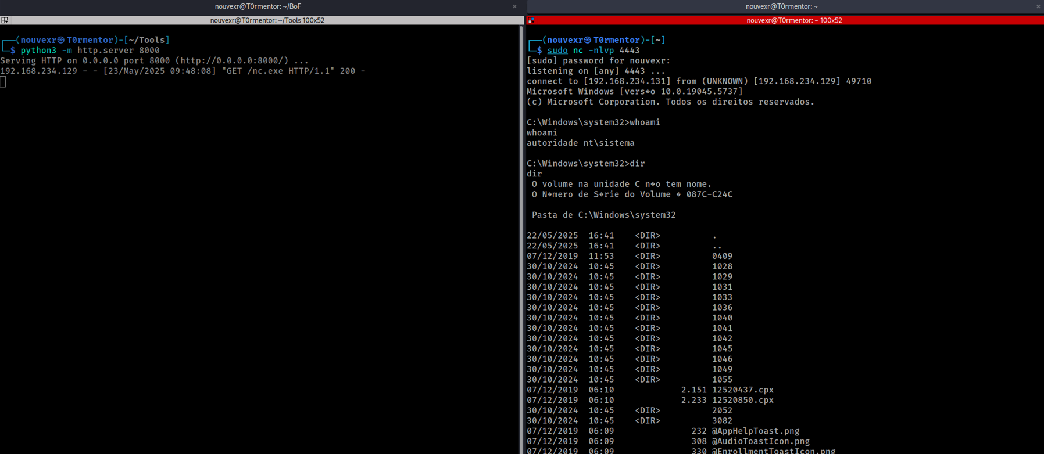Click the file size '2.233'

[694, 401]
